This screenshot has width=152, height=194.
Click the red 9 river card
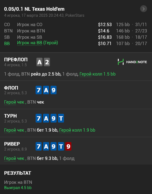click(68, 146)
